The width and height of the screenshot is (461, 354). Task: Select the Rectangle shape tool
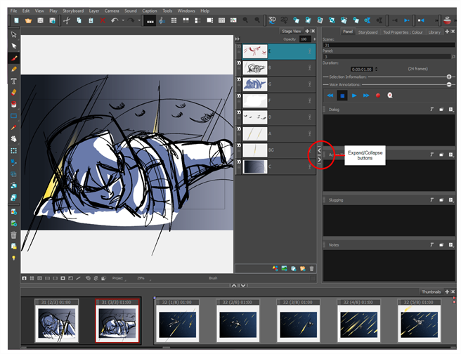pos(14,116)
